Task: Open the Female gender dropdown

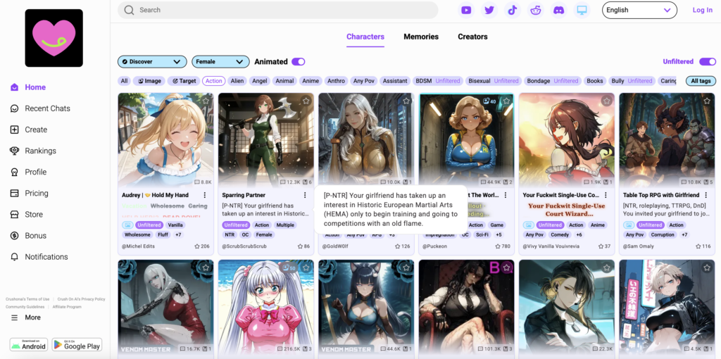Action: pos(220,62)
